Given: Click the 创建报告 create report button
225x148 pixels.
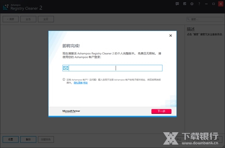Looking at the screenshot, I should [x=46, y=139].
